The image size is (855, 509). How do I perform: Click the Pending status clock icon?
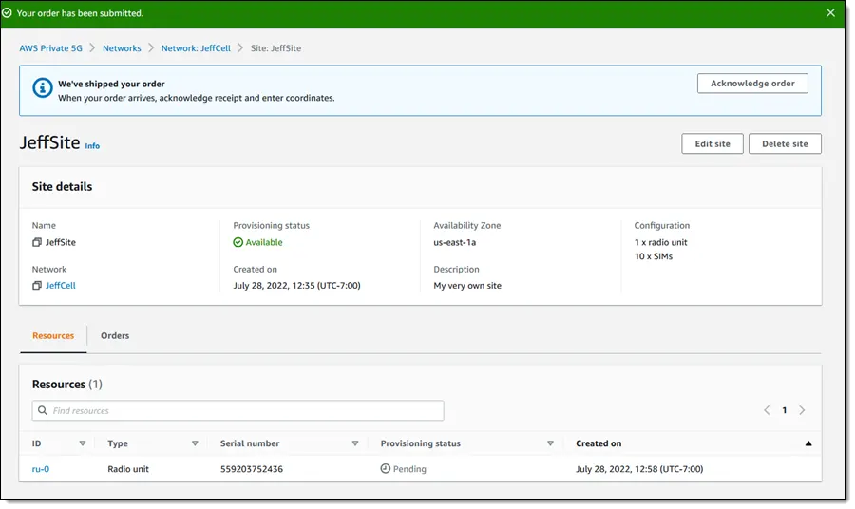point(385,469)
